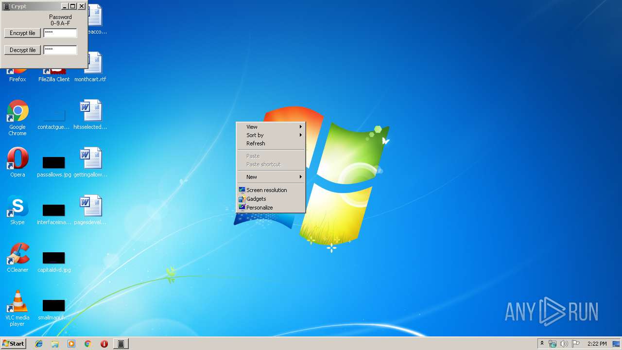This screenshot has width=622, height=350.
Task: Select Gadgets in the context menu
Action: click(271, 199)
